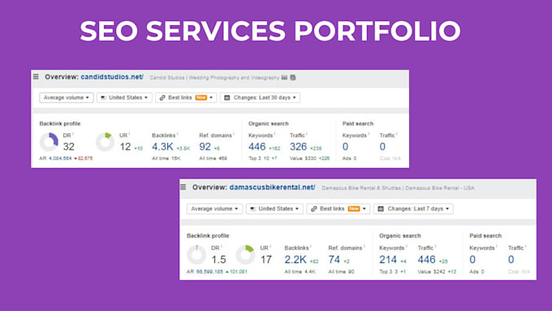This screenshot has width=552, height=311.
Task: Open the 326 organic traffic value
Action: coord(298,146)
